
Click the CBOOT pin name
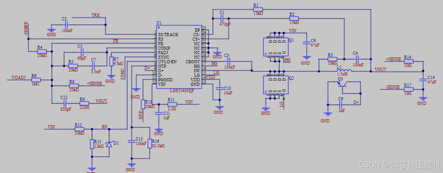[193, 62]
